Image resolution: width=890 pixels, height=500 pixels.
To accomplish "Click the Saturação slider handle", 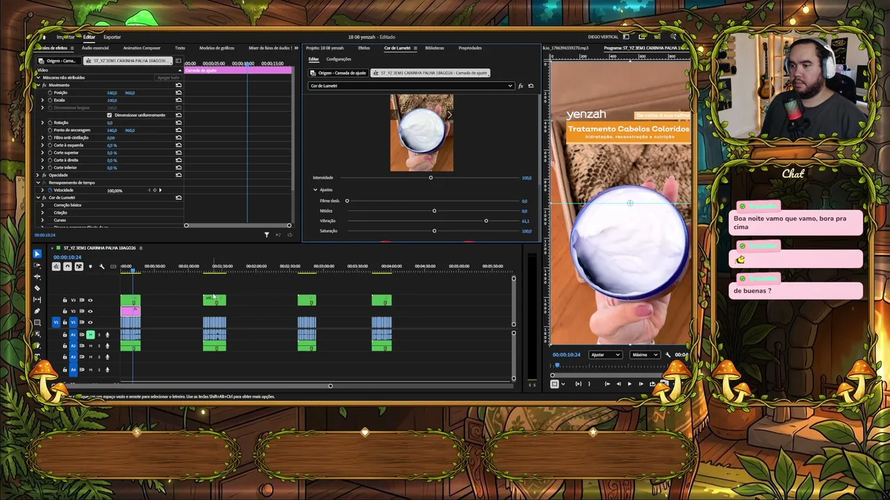I will coord(435,231).
